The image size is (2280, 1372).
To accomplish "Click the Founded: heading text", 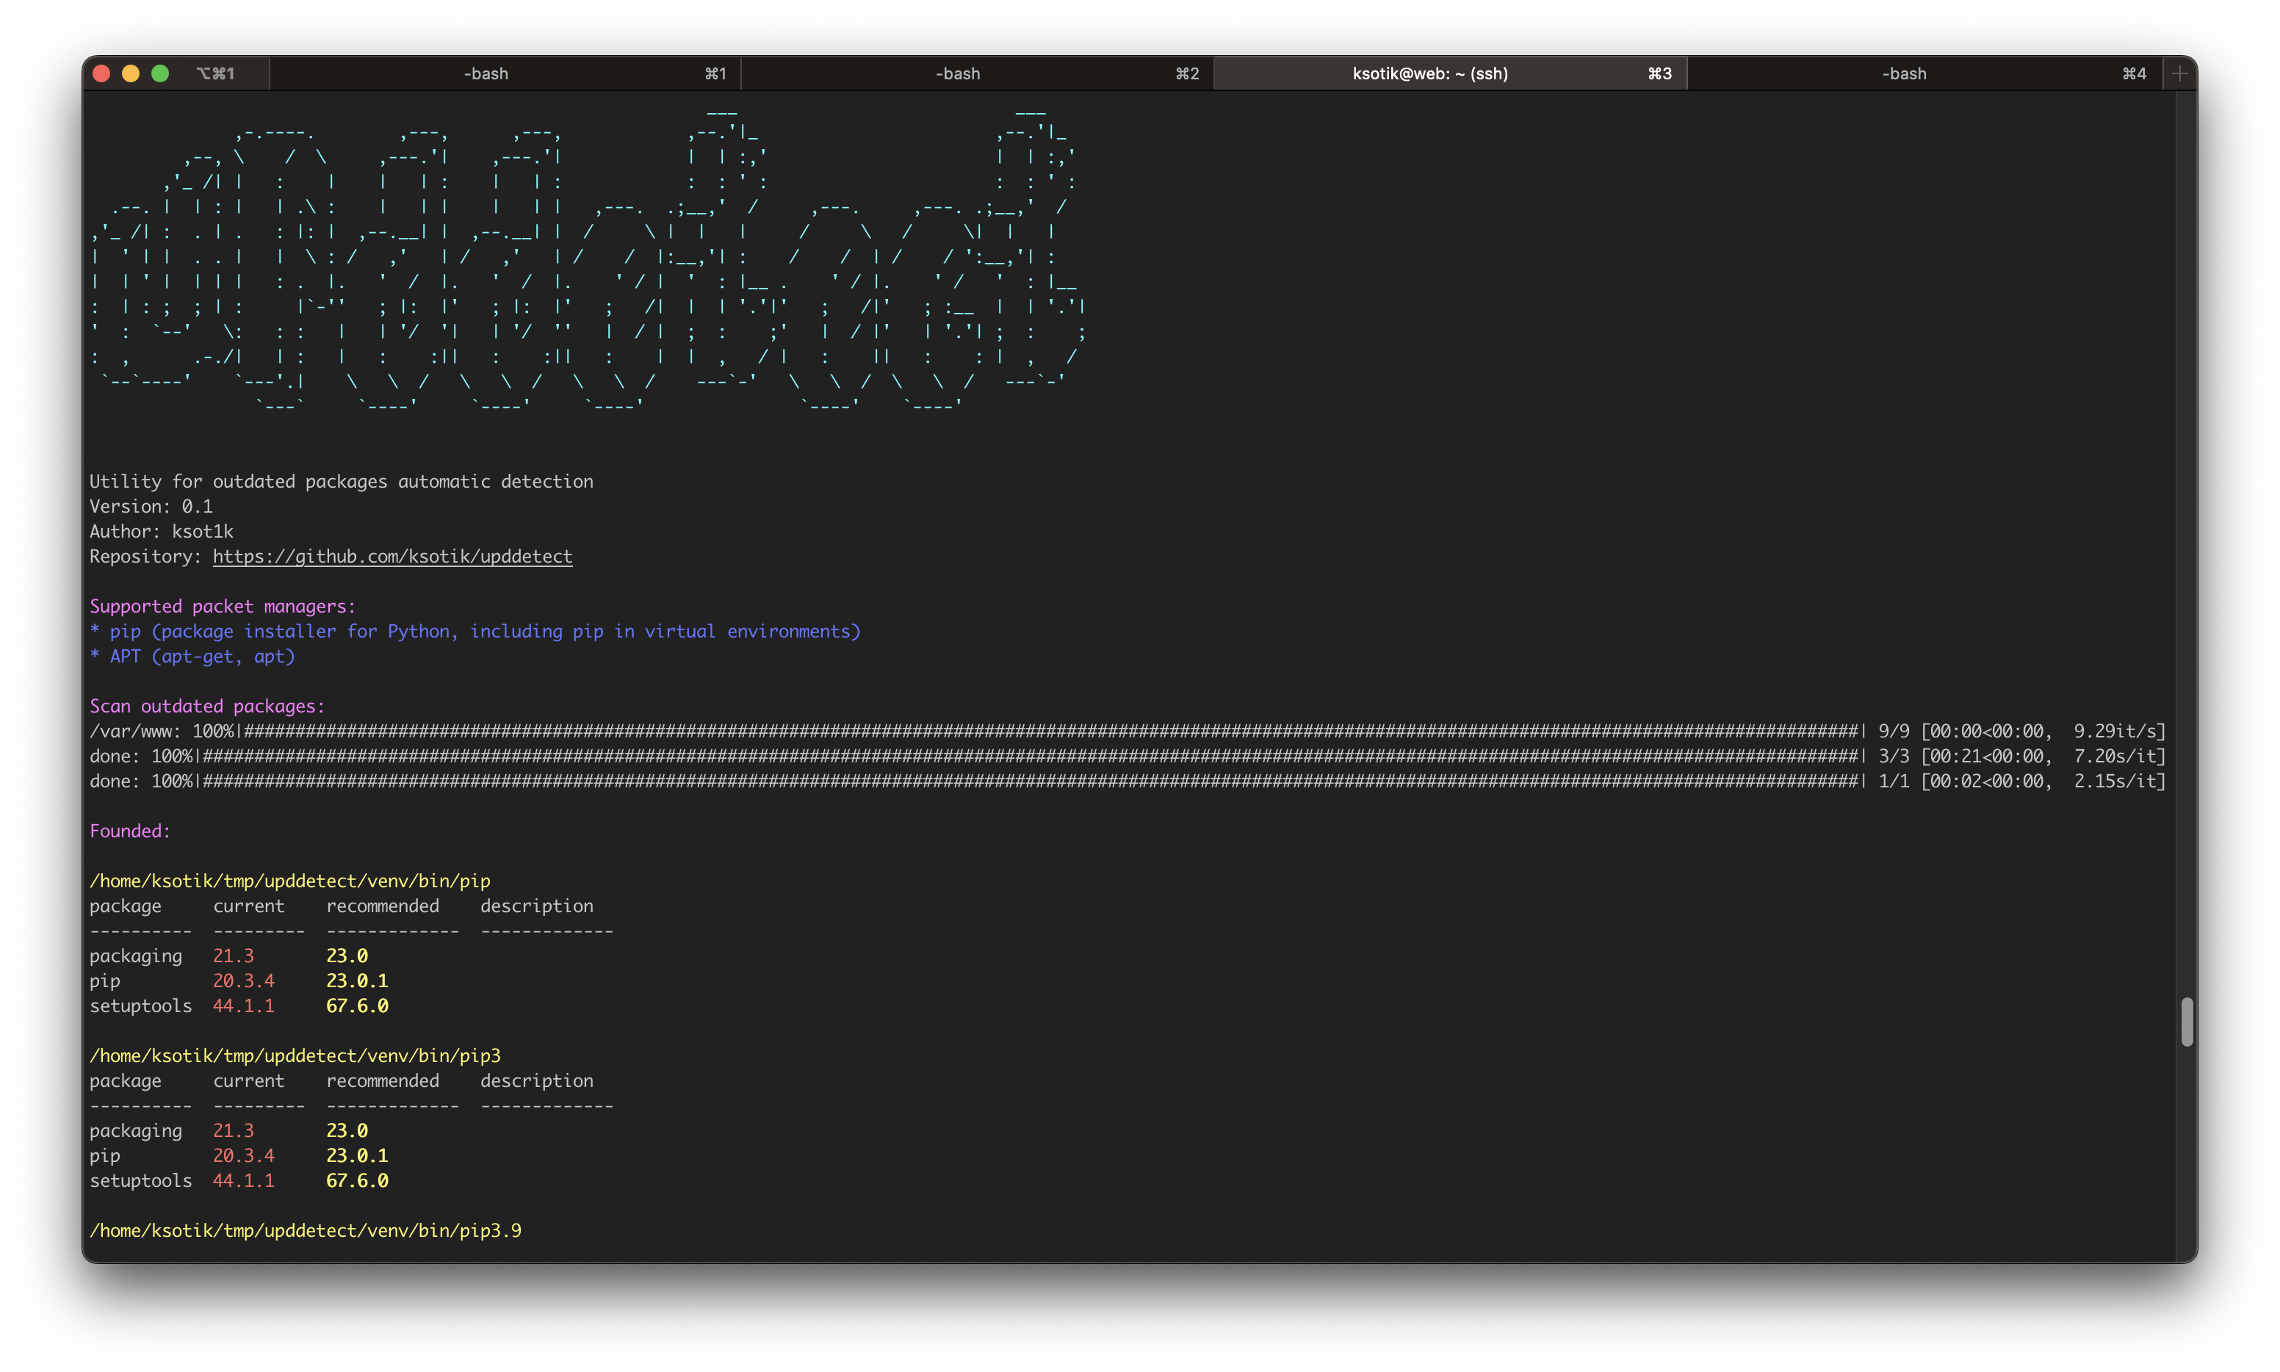I will 130,831.
